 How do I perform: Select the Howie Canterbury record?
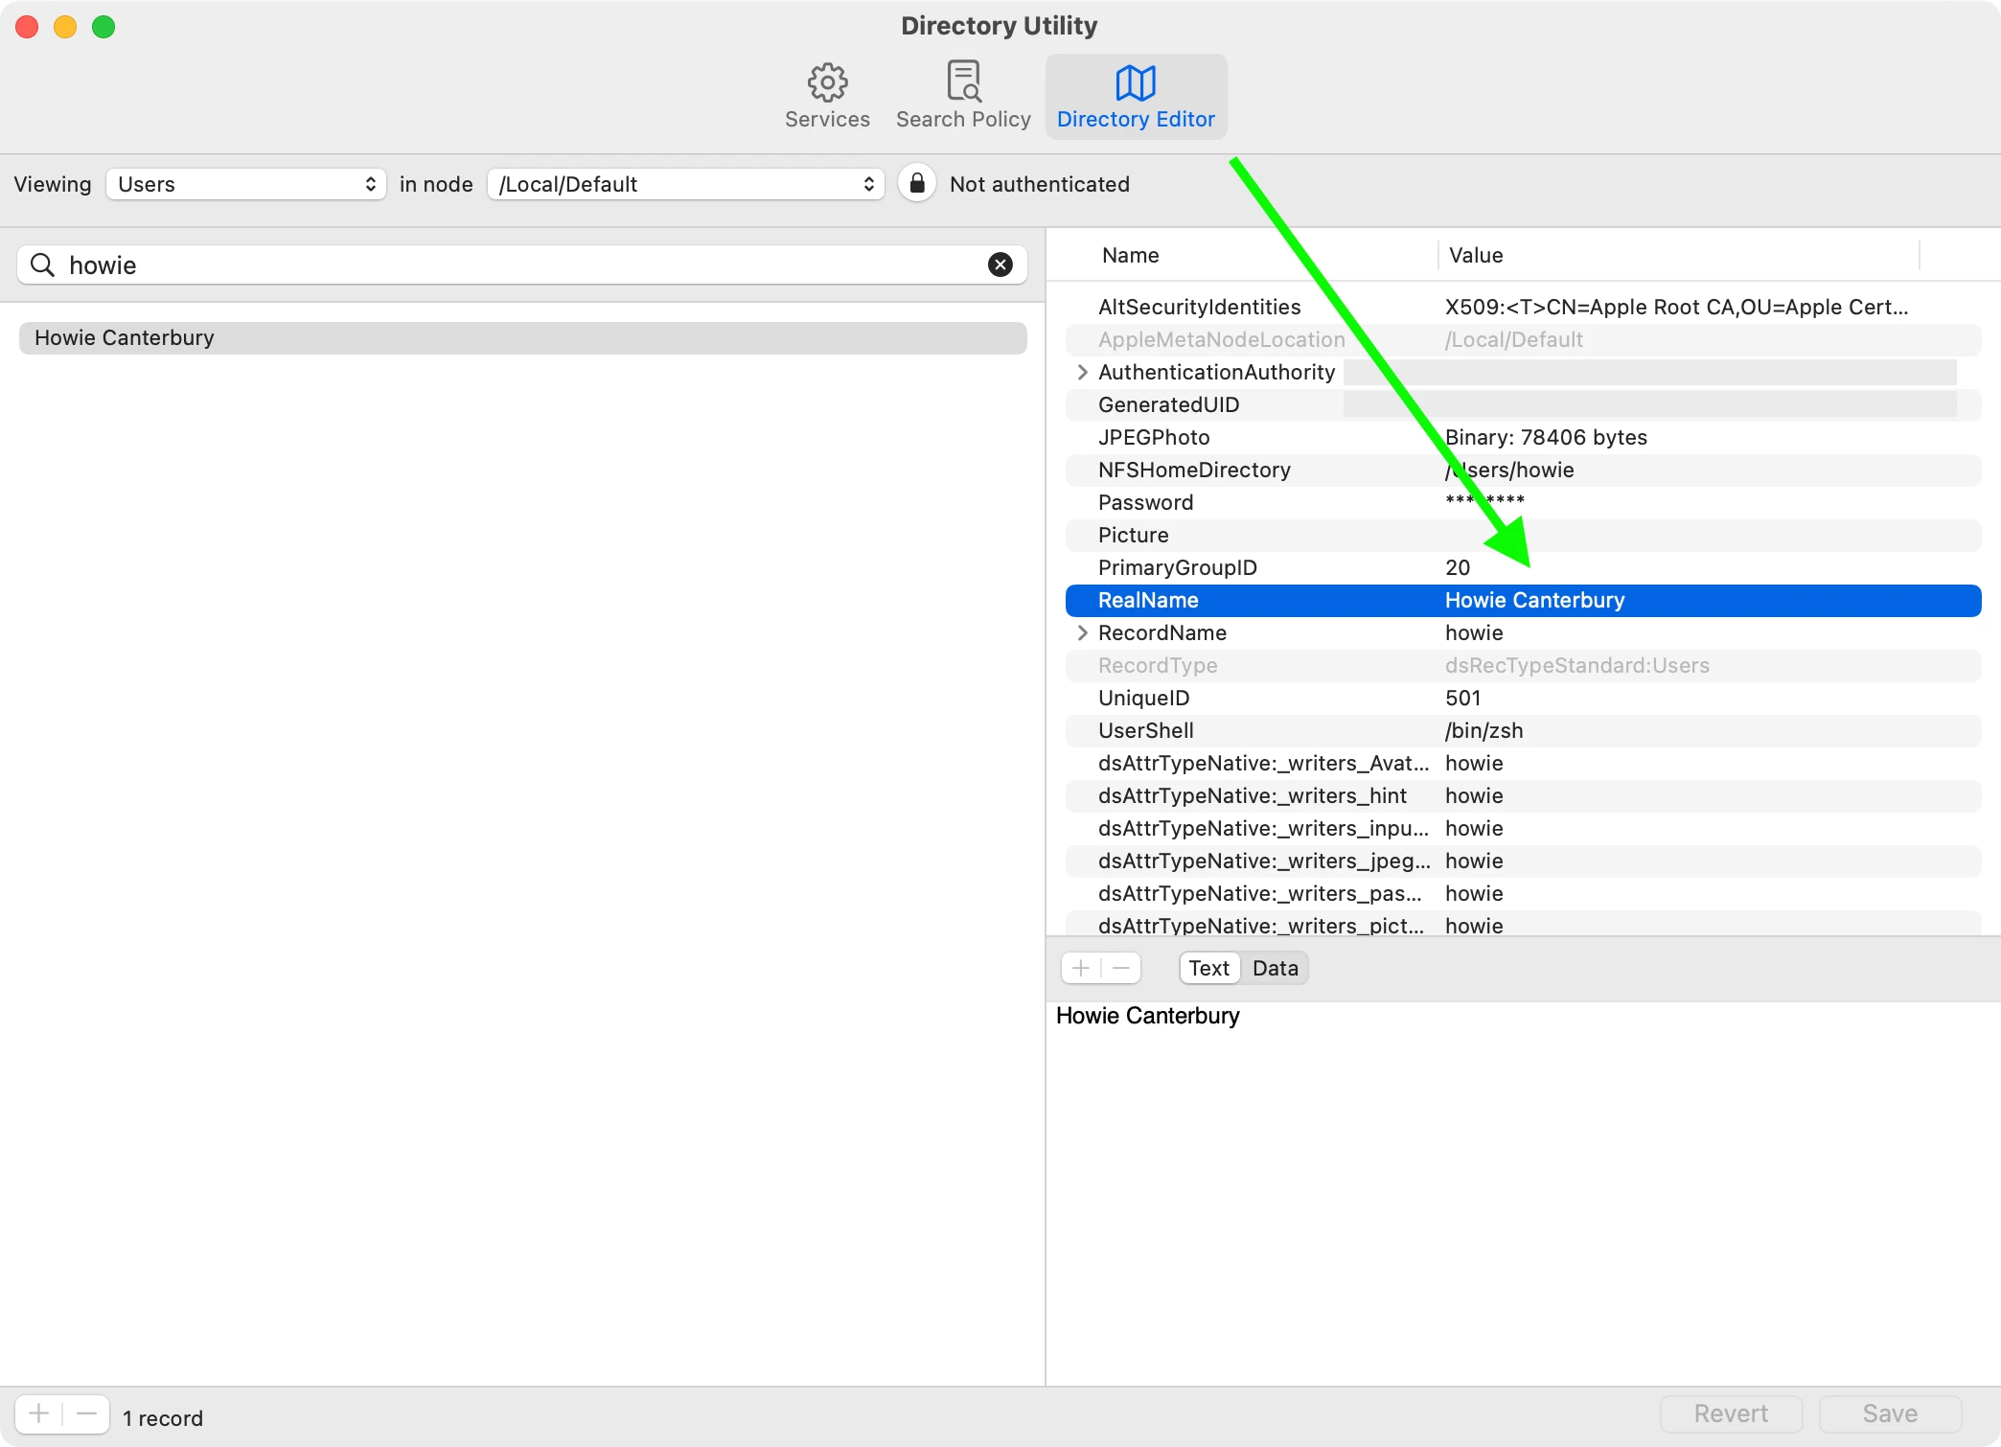pos(523,337)
